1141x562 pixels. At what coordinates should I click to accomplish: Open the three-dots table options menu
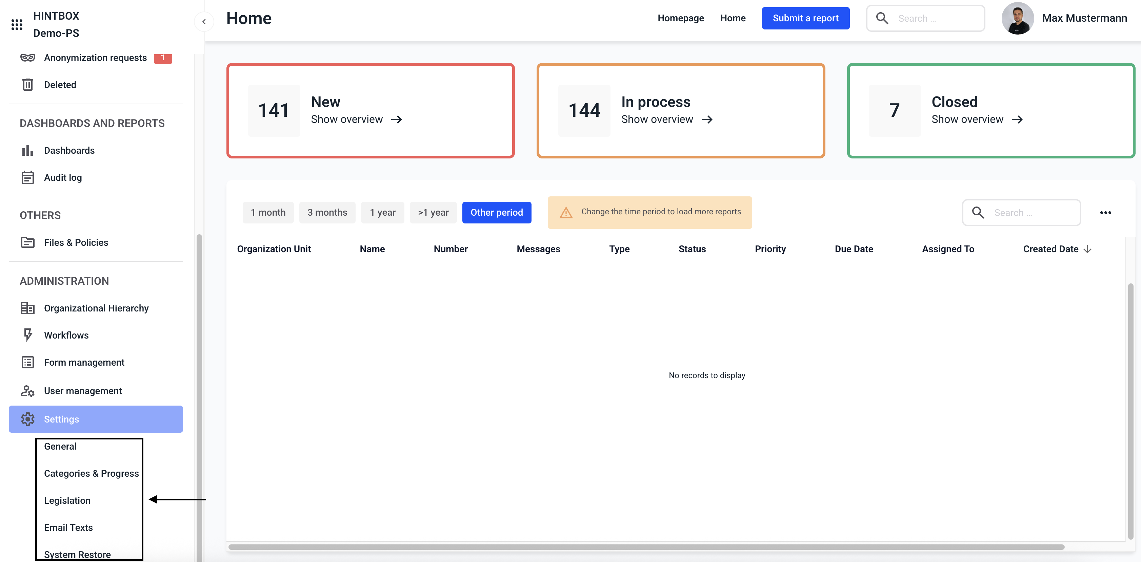coord(1105,212)
